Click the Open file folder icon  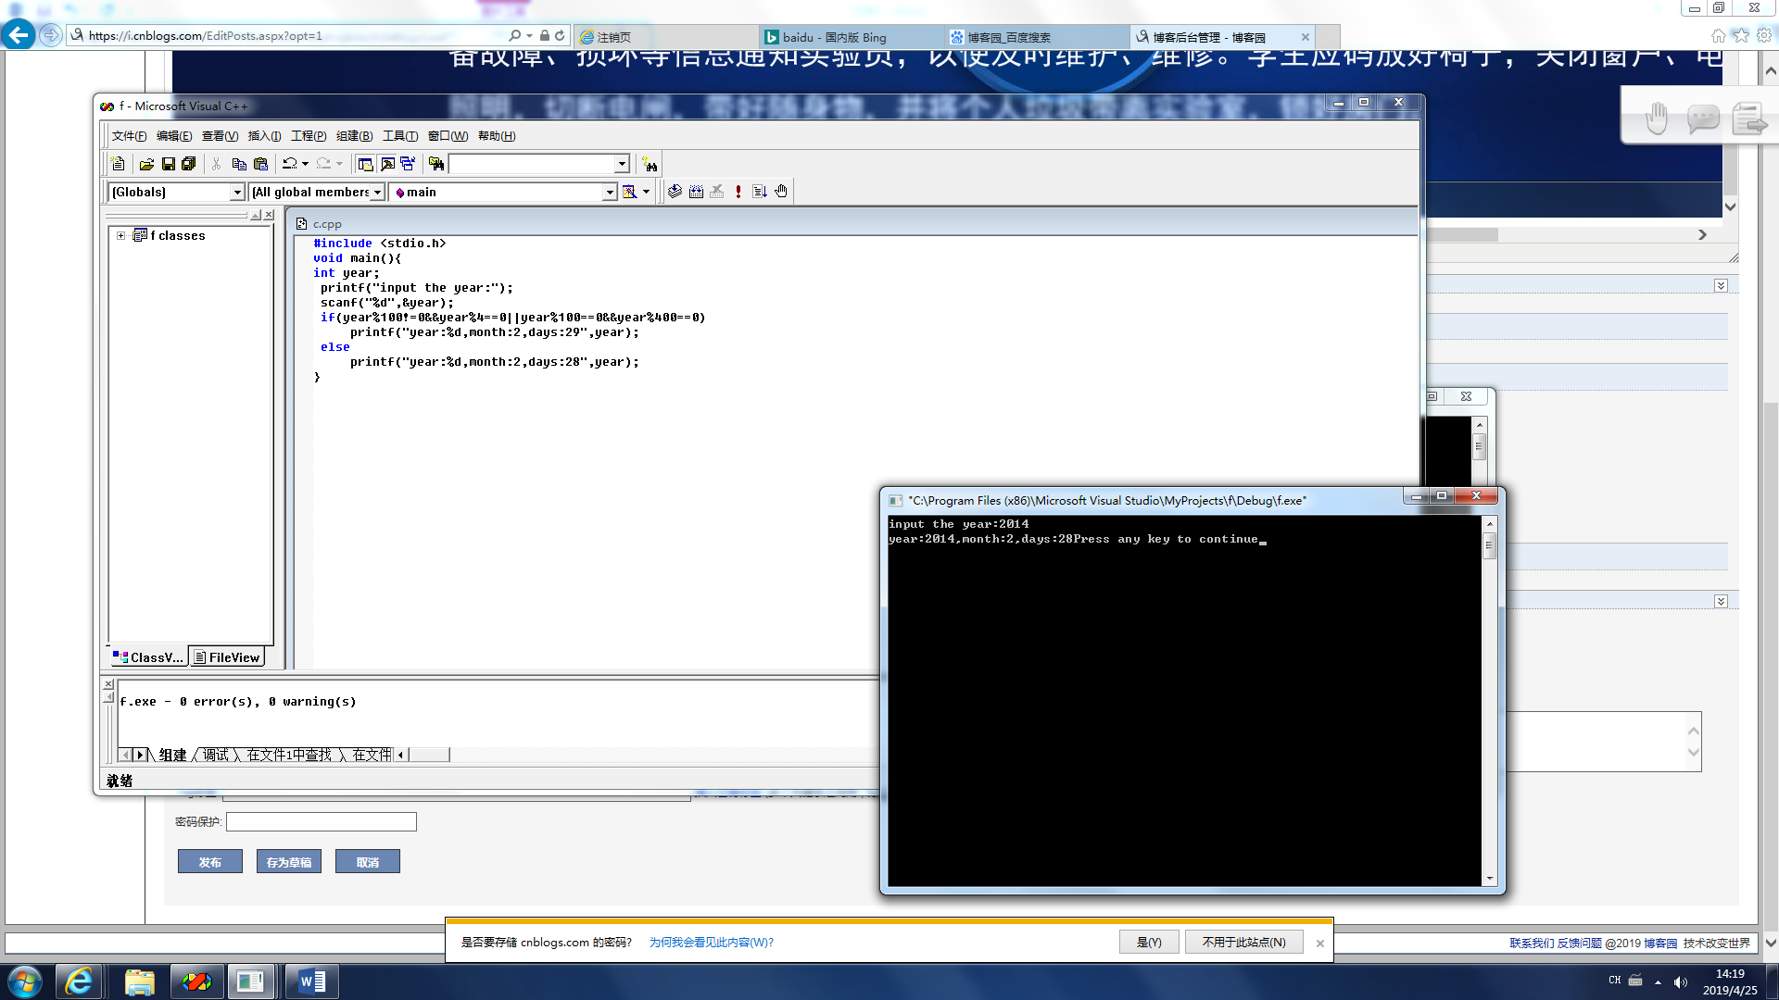(146, 164)
